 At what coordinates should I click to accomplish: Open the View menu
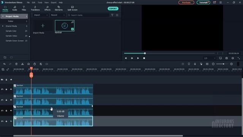tap(46, 3)
